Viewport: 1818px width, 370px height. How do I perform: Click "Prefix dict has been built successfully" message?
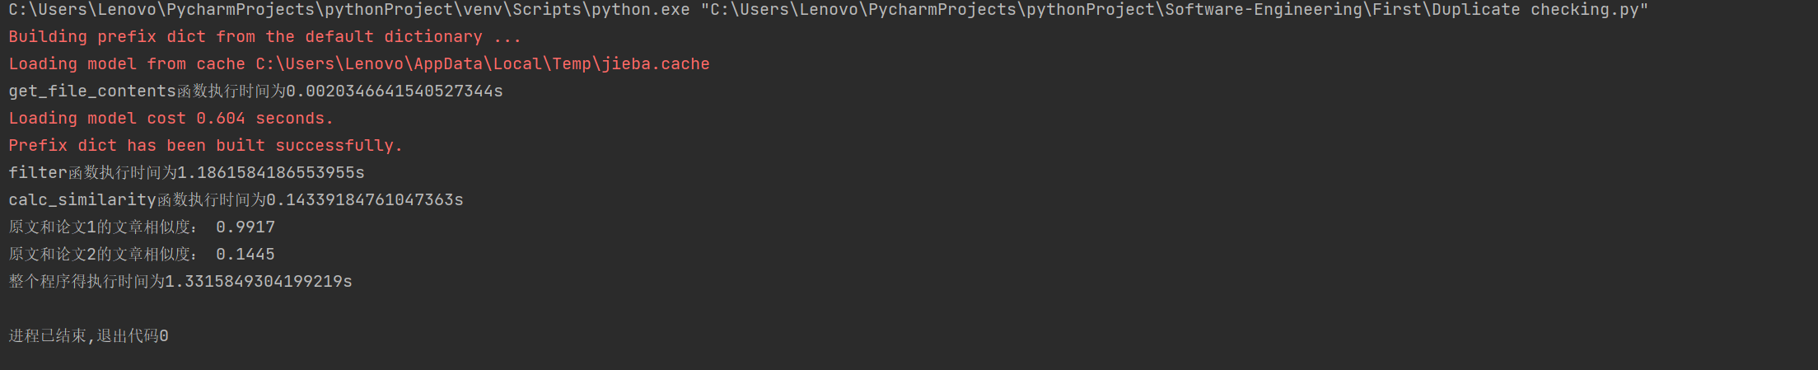[x=205, y=146]
